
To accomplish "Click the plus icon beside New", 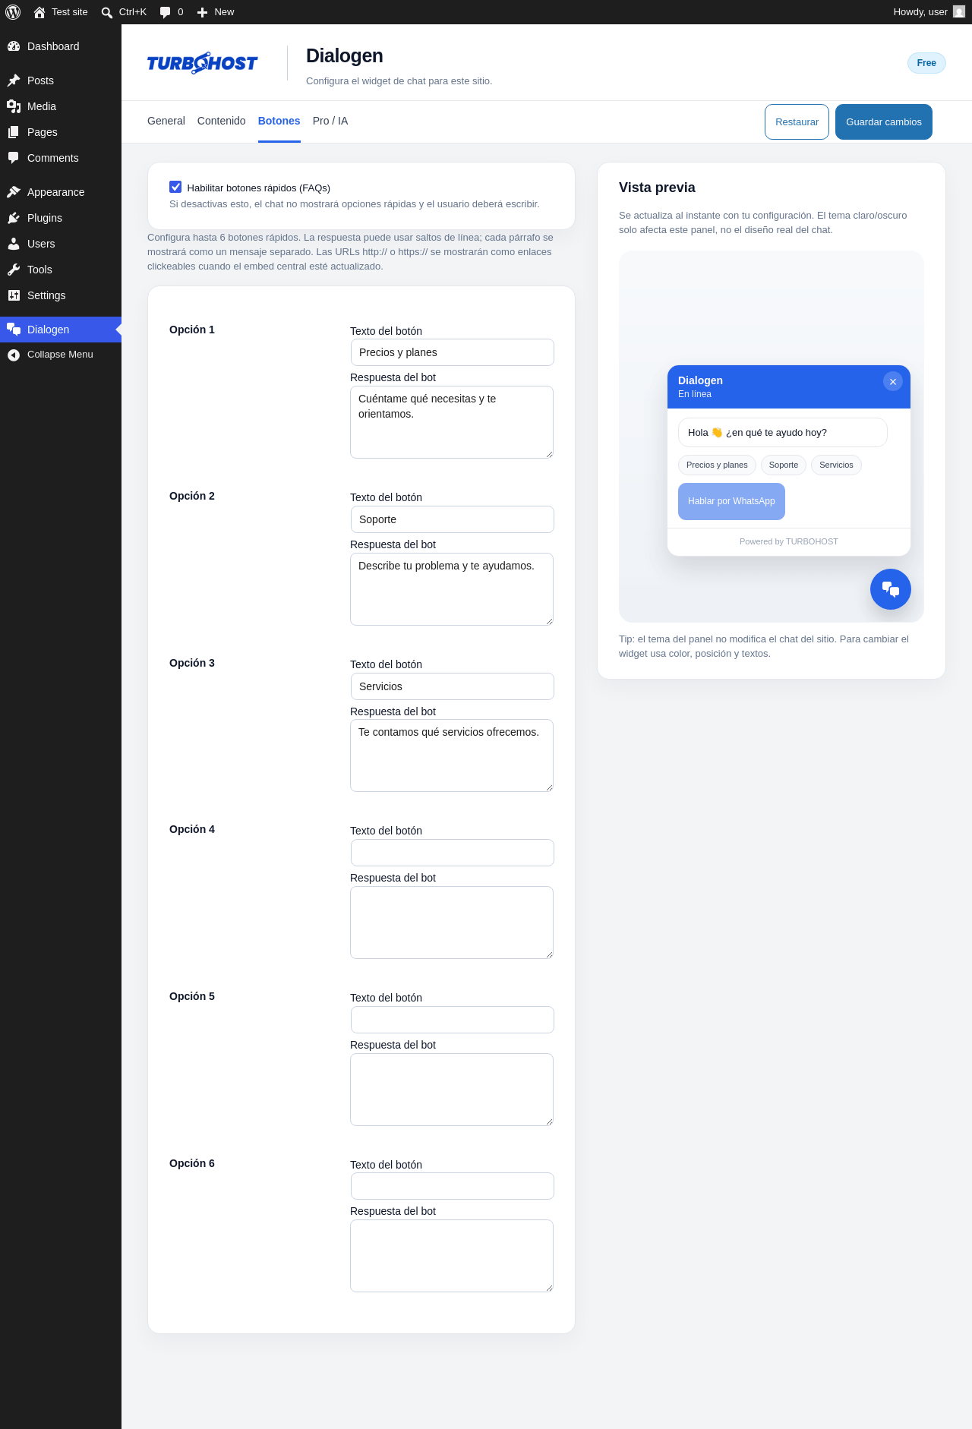I will coord(202,12).
